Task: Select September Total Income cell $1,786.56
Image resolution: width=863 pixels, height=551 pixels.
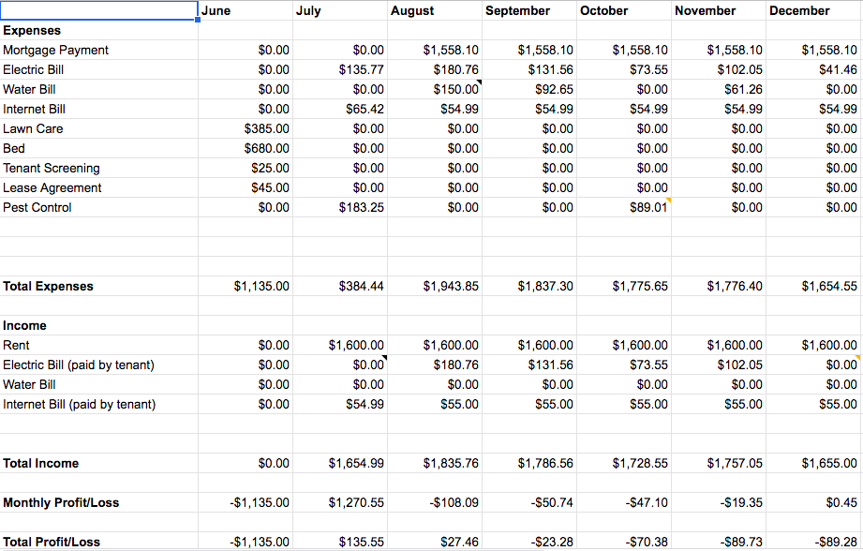Action: 529,464
